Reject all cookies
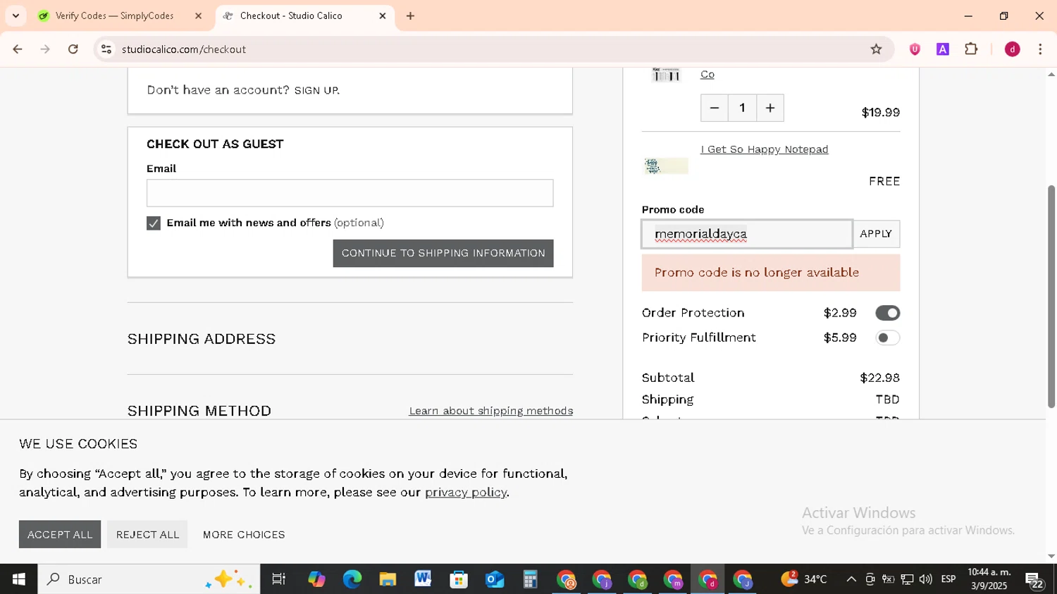The image size is (1057, 594). pyautogui.click(x=147, y=534)
